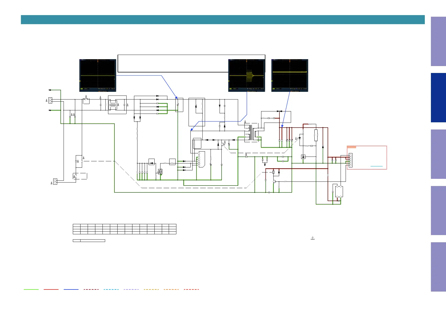Click the boxed MOSFET transistor symbol
The height and width of the screenshot is (316, 446).
tap(160, 172)
